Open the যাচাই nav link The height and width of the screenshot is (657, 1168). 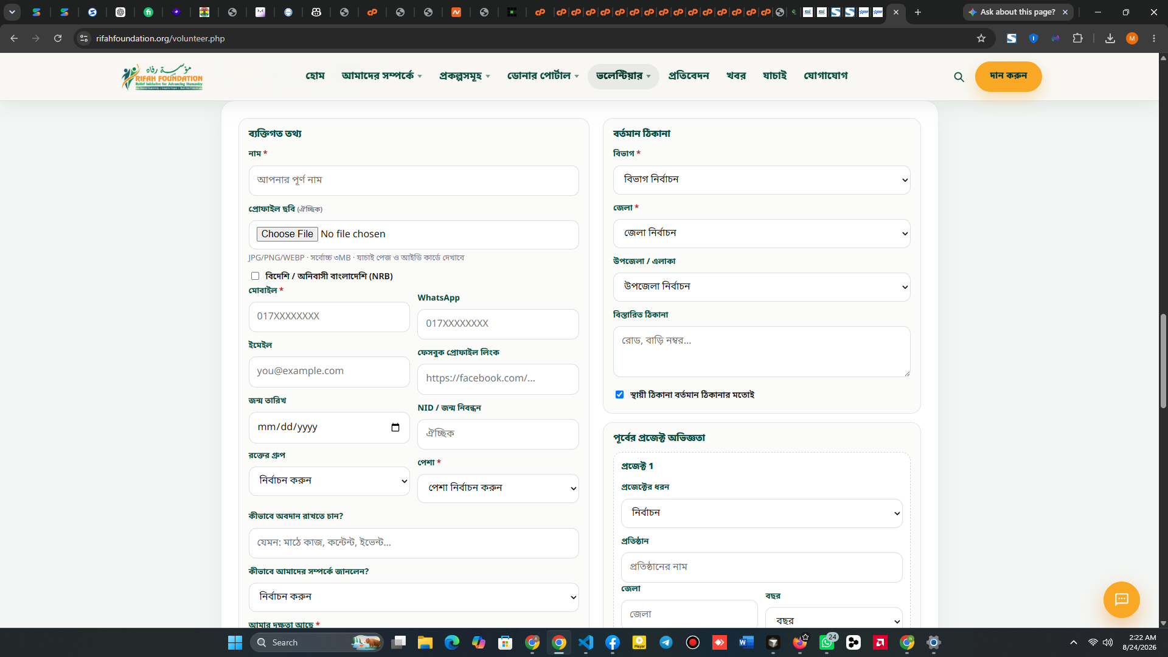[x=775, y=76]
